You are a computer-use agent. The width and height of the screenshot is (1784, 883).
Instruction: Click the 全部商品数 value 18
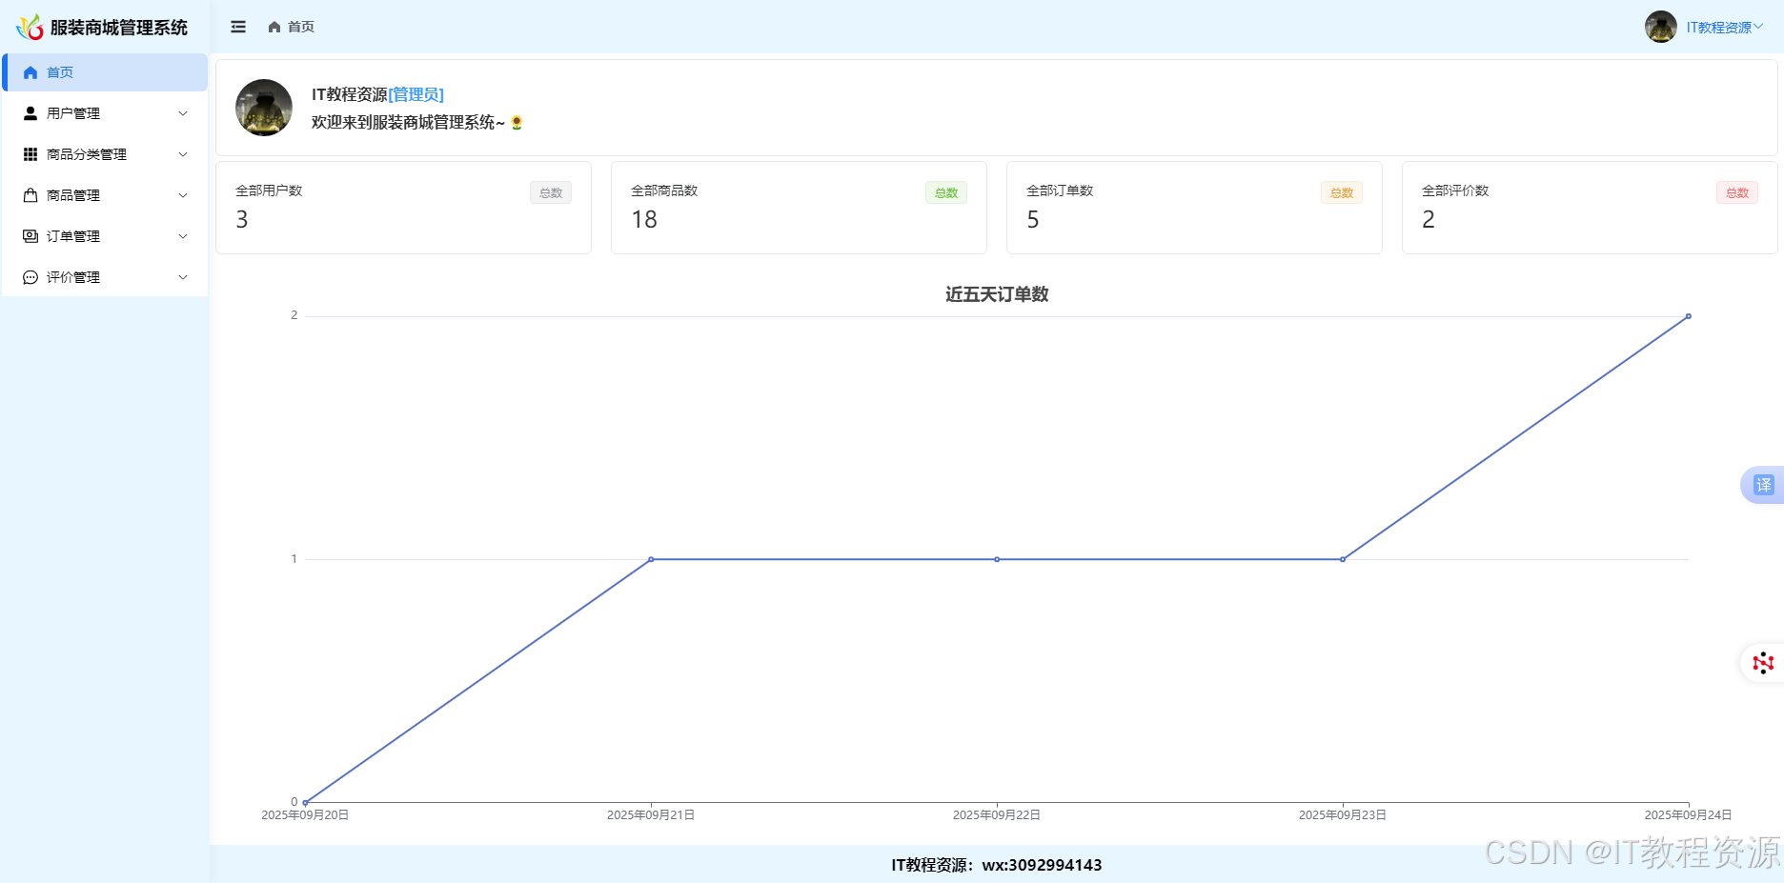pyautogui.click(x=644, y=220)
